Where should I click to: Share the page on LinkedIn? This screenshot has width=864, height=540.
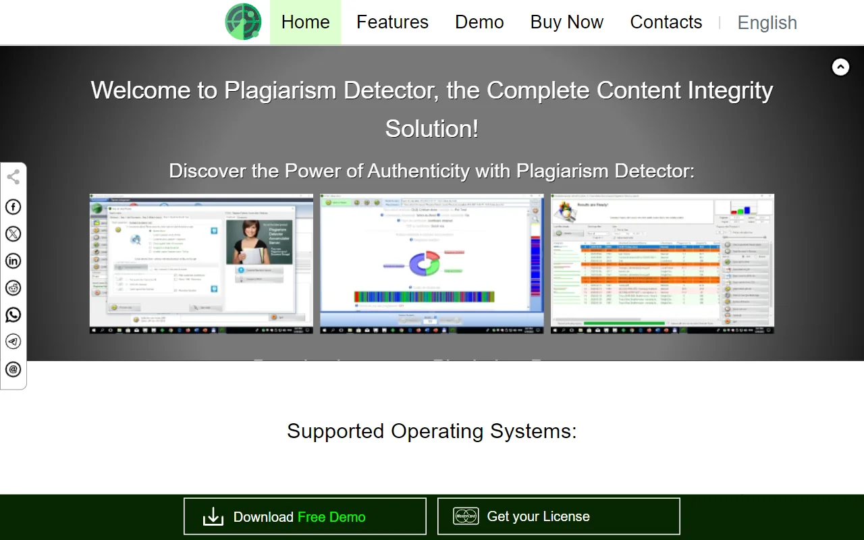point(13,261)
